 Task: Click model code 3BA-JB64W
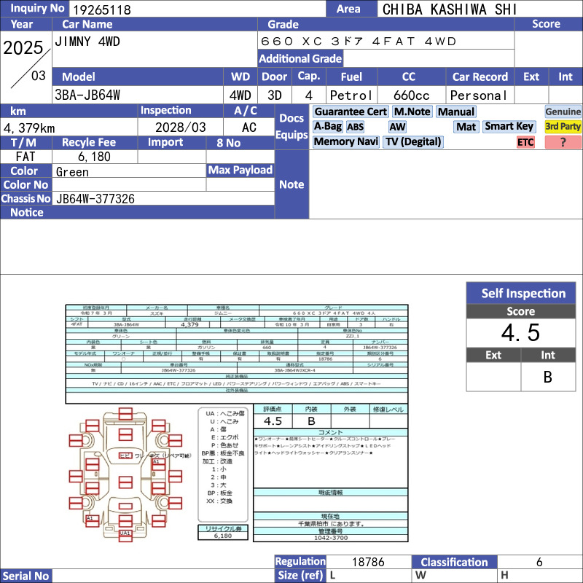pyautogui.click(x=87, y=95)
